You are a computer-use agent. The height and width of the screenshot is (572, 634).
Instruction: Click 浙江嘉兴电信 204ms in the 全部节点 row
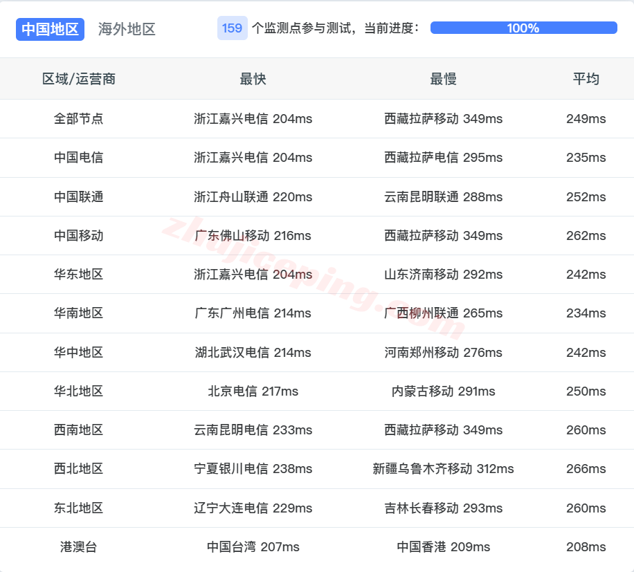tap(251, 118)
